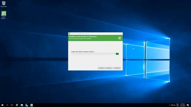Open the Action Center notifications icon
Image resolution: width=191 pixels, height=107 pixels.
click(188, 105)
